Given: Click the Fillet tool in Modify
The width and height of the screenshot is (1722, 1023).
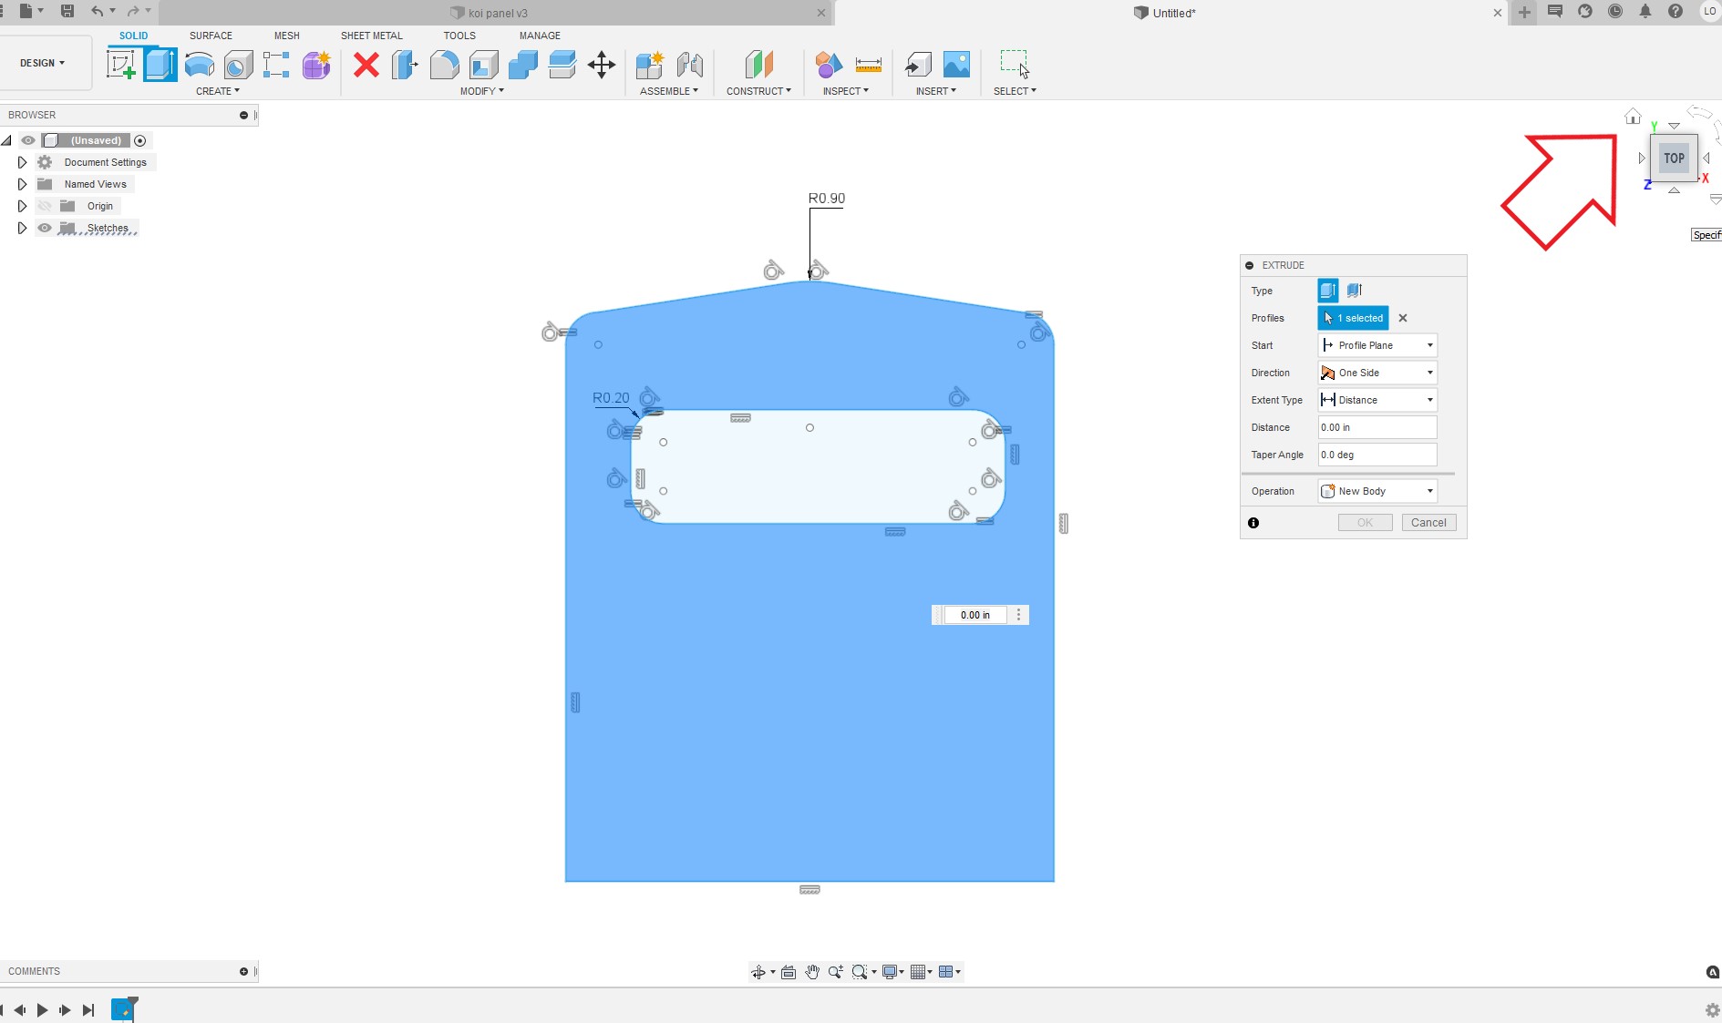Looking at the screenshot, I should (x=444, y=65).
